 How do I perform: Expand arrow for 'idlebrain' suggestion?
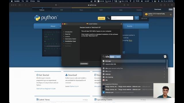[x=164, y=74]
